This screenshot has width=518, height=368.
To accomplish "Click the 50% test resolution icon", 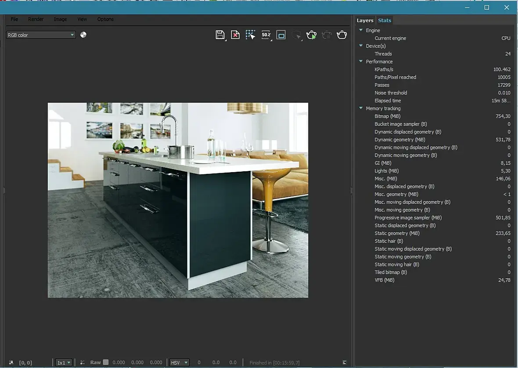I will [266, 35].
